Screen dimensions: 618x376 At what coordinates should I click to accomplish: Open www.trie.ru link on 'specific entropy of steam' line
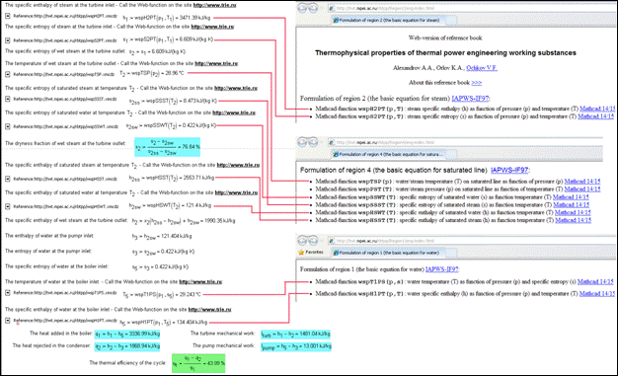pyautogui.click(x=212, y=27)
